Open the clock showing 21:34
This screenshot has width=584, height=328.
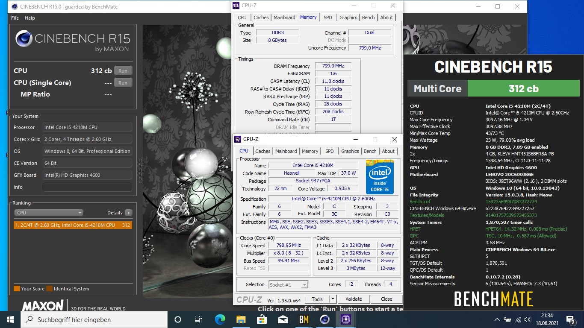547,319
